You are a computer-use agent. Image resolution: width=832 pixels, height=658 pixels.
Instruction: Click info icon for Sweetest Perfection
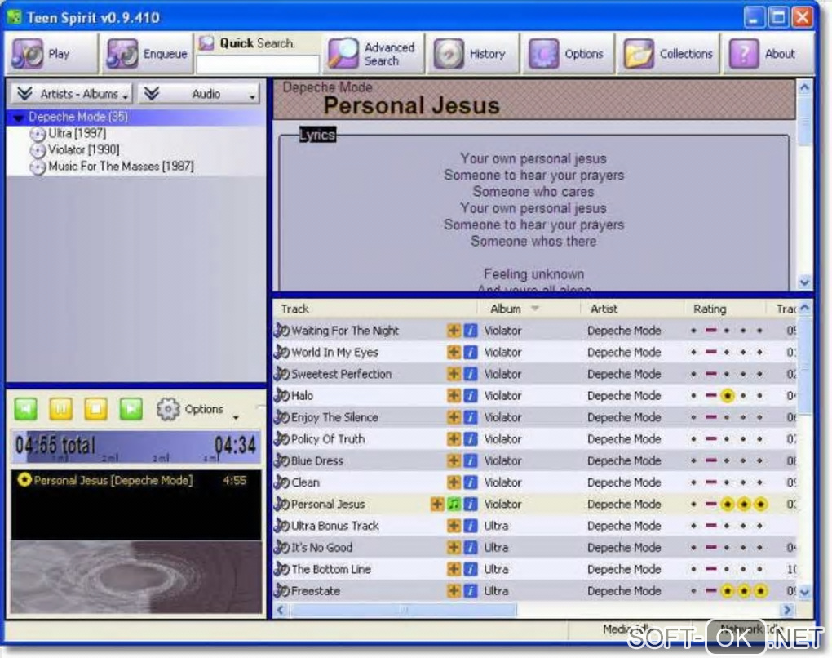click(x=470, y=374)
